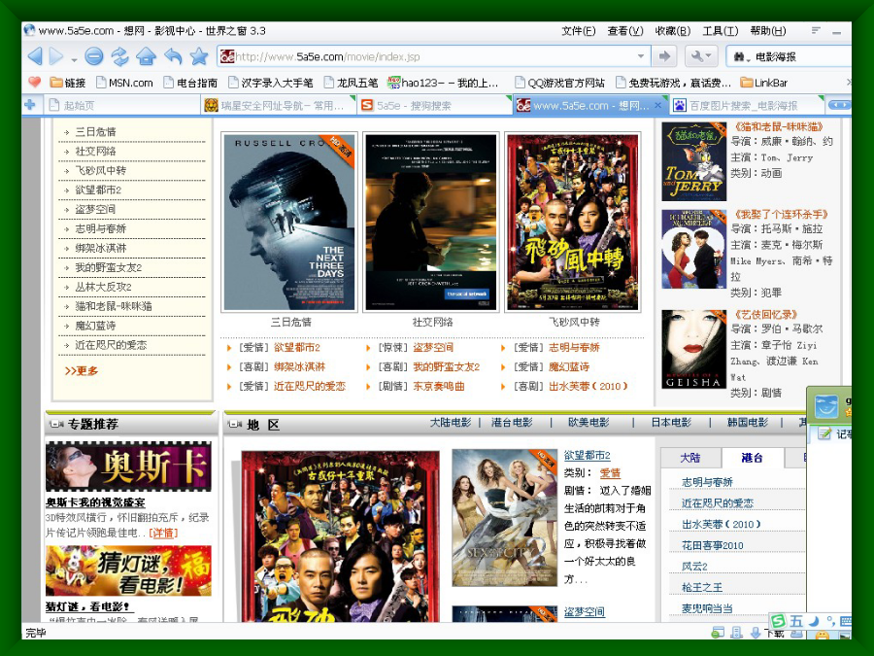874x656 pixels.
Task: Select the 大陆 tab in ranking list
Action: click(x=689, y=458)
